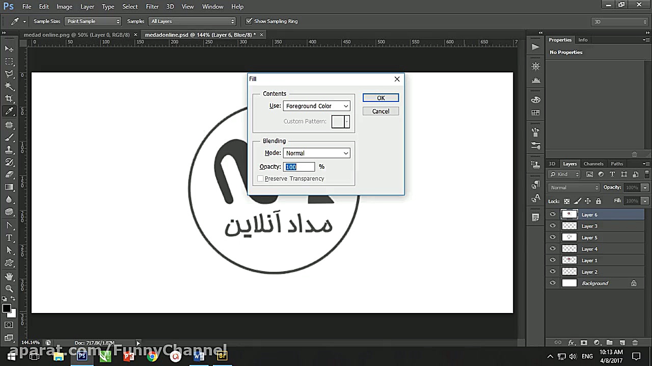
Task: Click the Cancel button in the Fill dialog
Action: pos(381,111)
